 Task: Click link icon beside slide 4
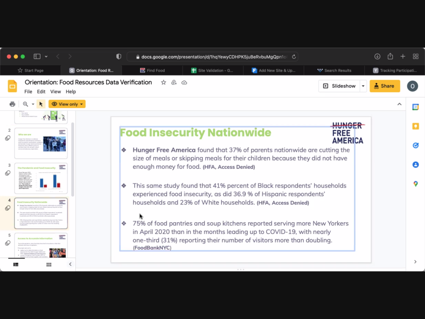(8, 208)
